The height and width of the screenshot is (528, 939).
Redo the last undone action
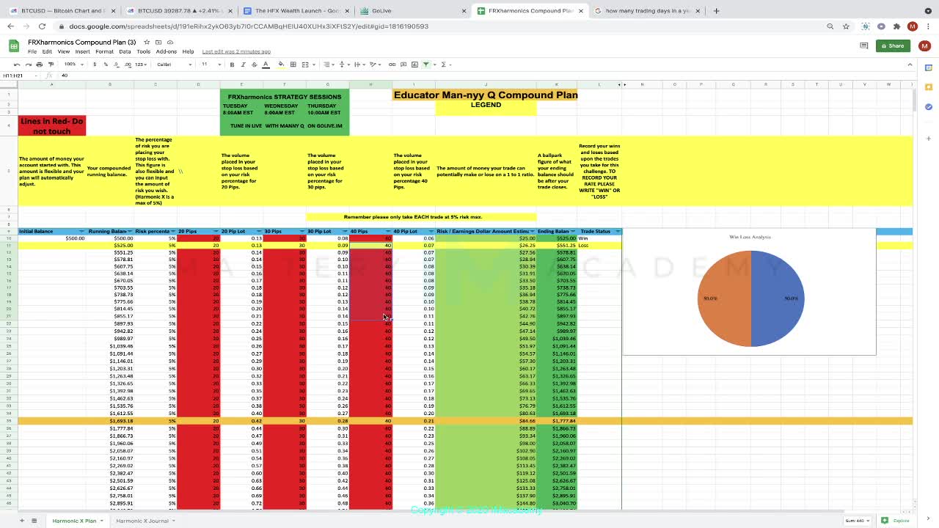[29, 65]
